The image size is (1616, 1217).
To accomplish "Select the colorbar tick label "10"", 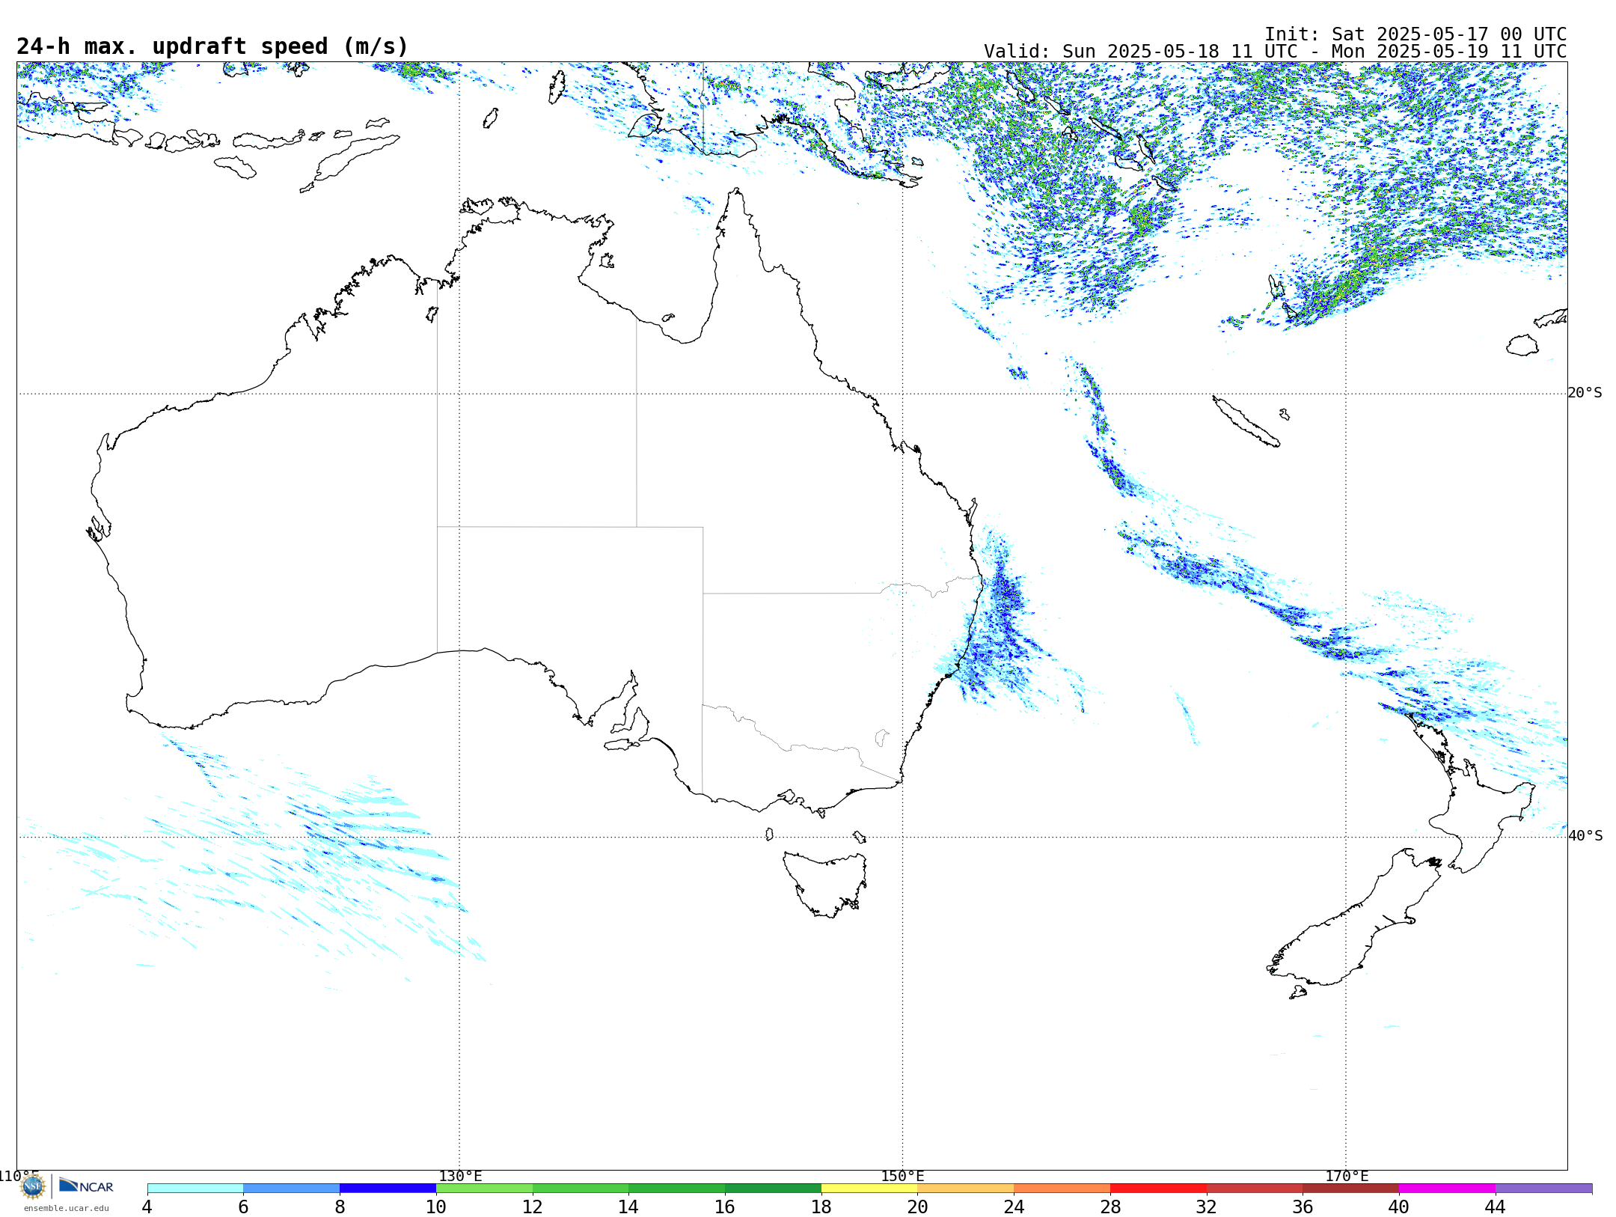I will (436, 1207).
